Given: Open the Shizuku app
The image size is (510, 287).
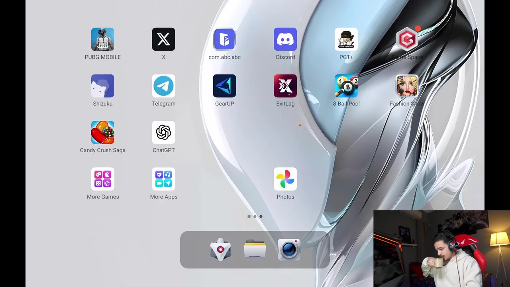Looking at the screenshot, I should pyautogui.click(x=102, y=86).
